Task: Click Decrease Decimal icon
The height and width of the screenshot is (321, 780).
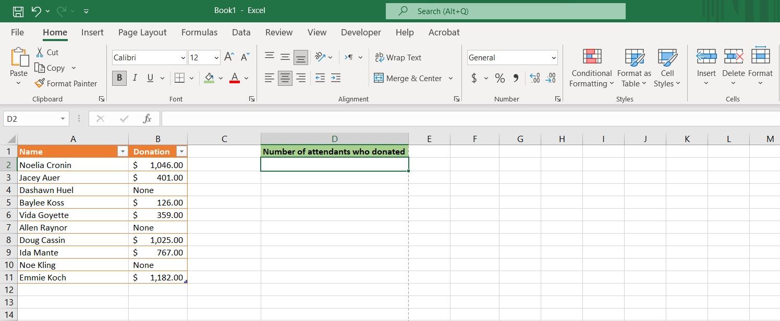Action: tap(551, 78)
